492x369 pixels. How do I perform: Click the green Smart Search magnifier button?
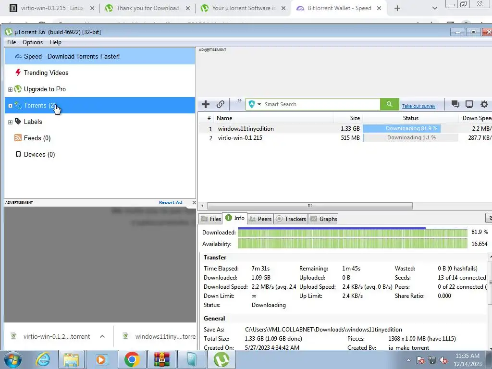pyautogui.click(x=389, y=104)
